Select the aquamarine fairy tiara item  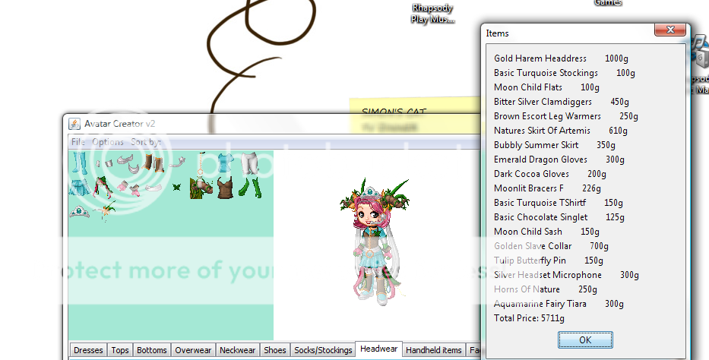(x=78, y=212)
